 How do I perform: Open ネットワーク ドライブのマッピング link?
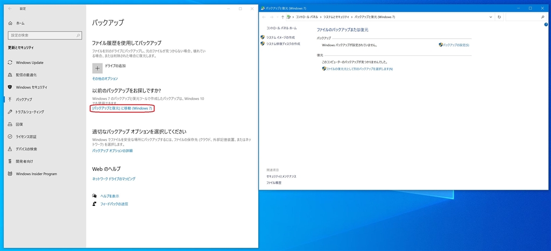(114, 178)
